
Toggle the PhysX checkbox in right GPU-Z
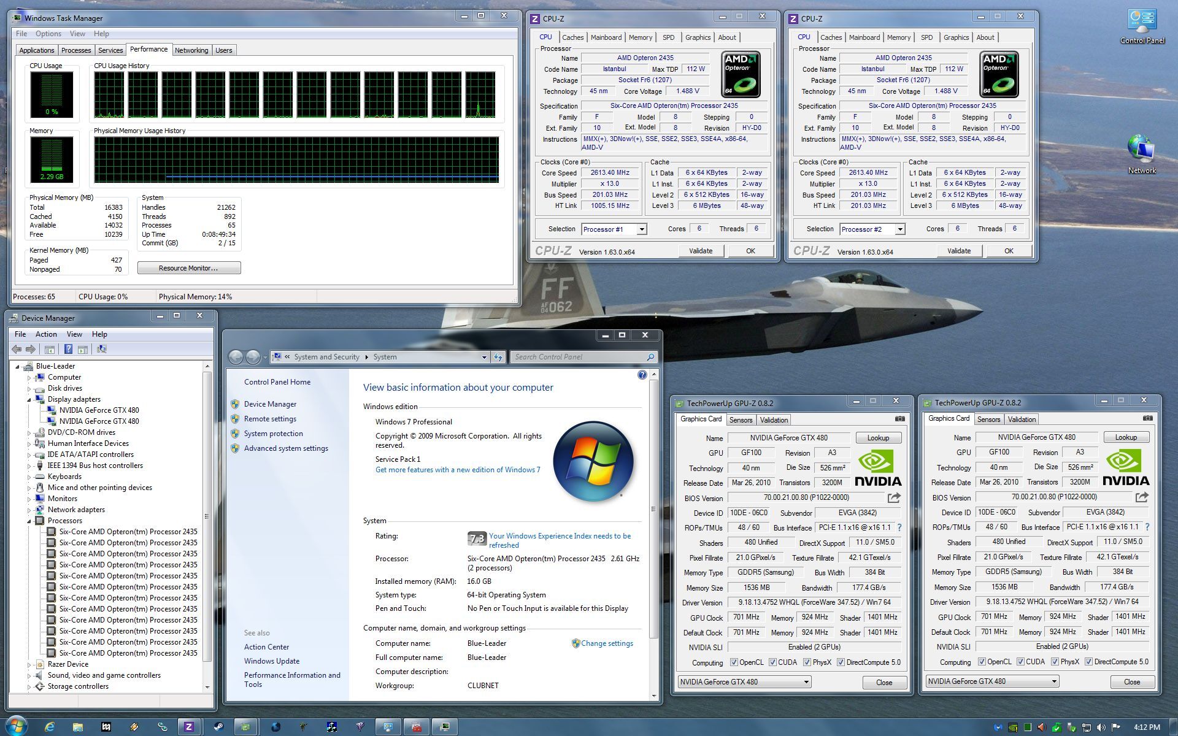click(1055, 662)
